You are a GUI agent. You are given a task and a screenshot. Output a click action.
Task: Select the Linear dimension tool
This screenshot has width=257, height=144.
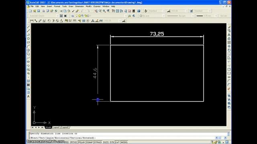[32, 21]
